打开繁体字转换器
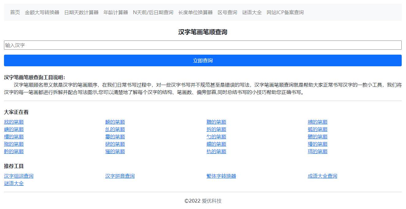 [x=221, y=176]
